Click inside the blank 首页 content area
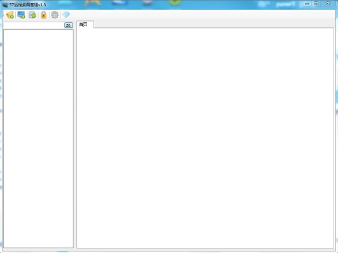 [205, 138]
